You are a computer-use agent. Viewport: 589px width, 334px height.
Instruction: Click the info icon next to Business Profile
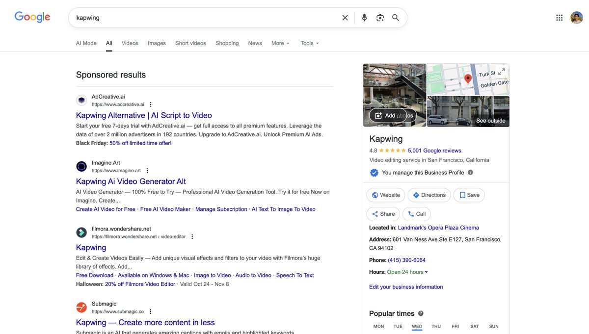(x=470, y=173)
